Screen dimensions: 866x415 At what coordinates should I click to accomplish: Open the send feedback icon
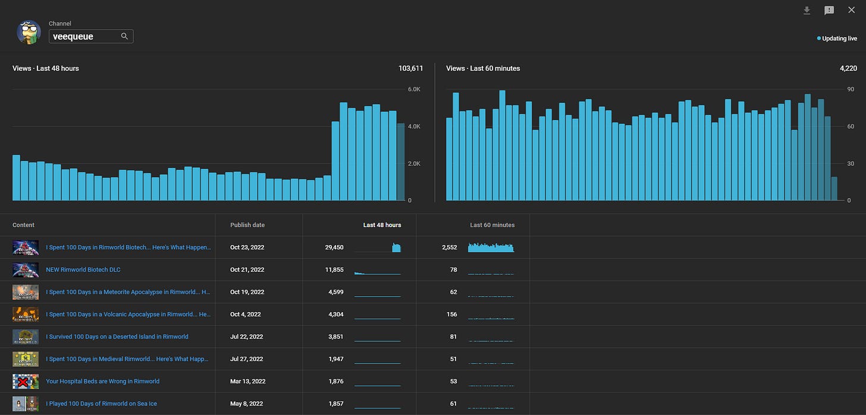[x=829, y=11]
